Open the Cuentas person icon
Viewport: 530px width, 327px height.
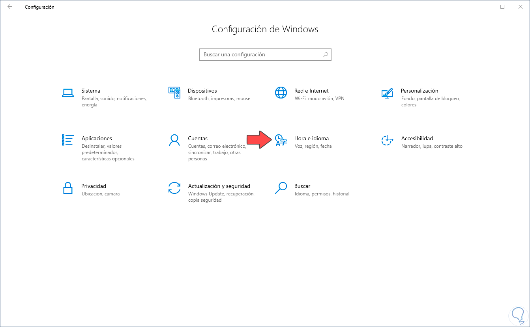click(174, 140)
